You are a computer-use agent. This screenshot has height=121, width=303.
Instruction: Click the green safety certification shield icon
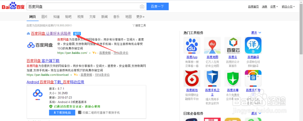tap(51, 106)
